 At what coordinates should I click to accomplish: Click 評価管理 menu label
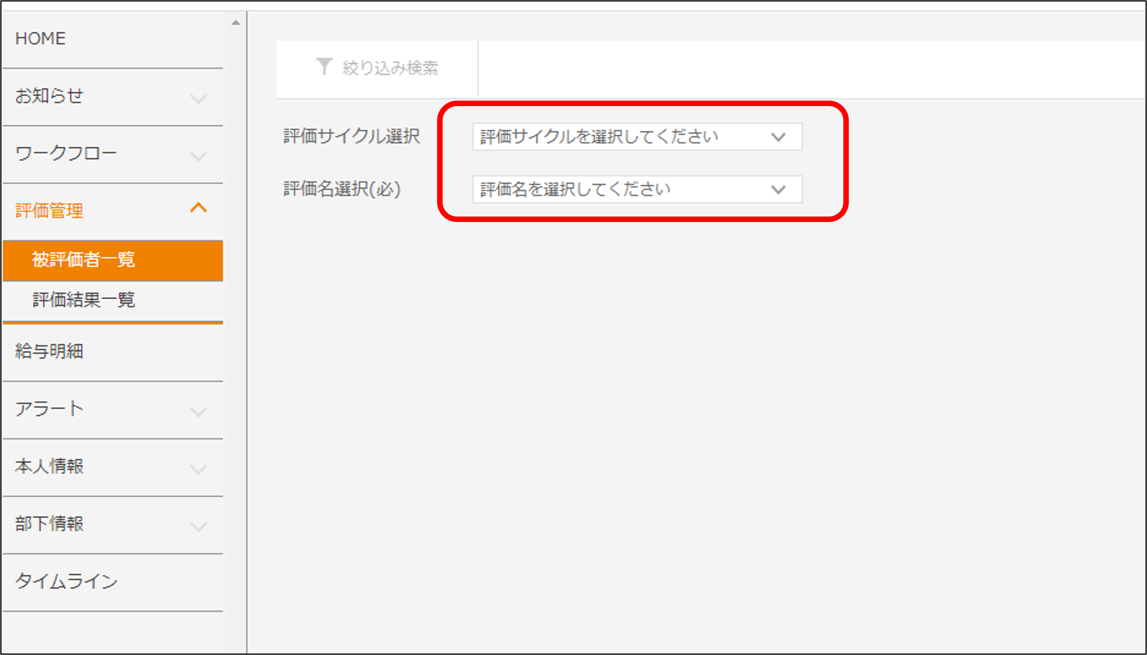(x=49, y=211)
